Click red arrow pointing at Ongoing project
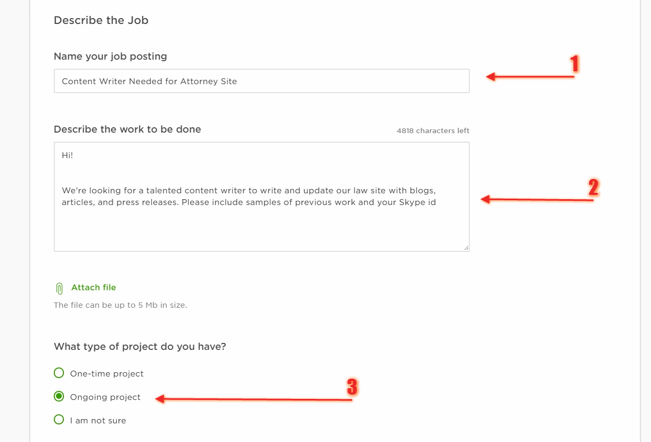Viewport: 651px width, 442px height. [x=254, y=399]
